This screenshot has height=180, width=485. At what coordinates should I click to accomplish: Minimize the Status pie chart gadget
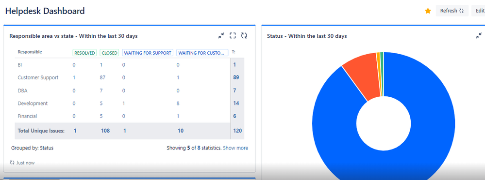[479, 36]
